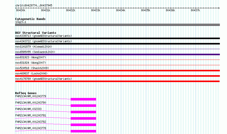Open variant nsv4343722 label
This screenshot has height=134, width=227.
tap(44, 41)
